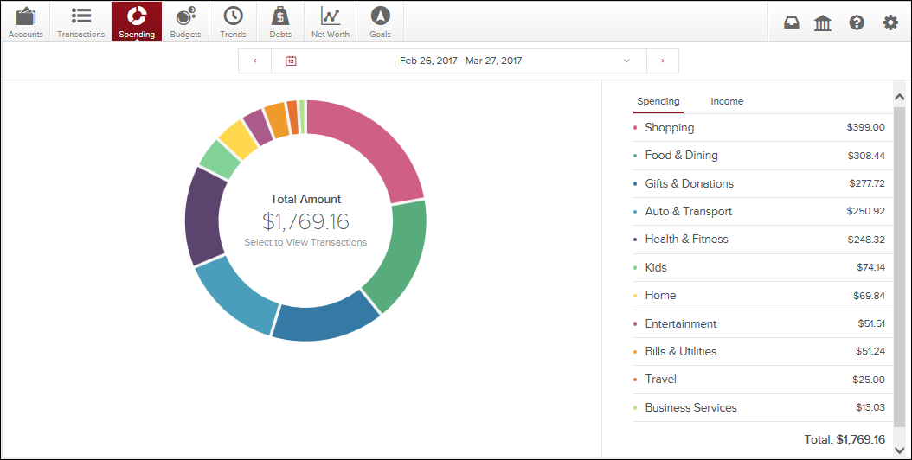The width and height of the screenshot is (912, 460).
Task: Select the Spending tab in the list
Action: point(658,101)
